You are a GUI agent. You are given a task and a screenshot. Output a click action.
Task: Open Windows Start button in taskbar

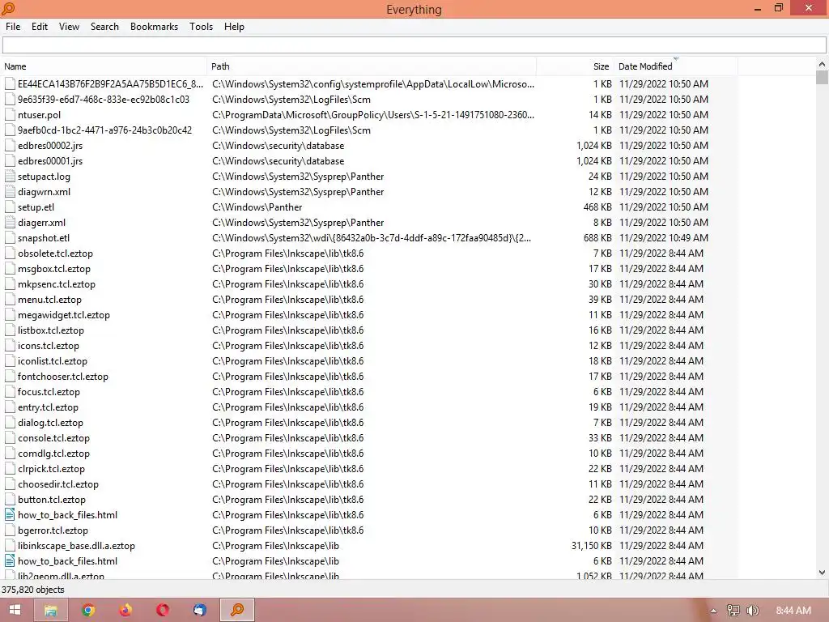coord(15,610)
